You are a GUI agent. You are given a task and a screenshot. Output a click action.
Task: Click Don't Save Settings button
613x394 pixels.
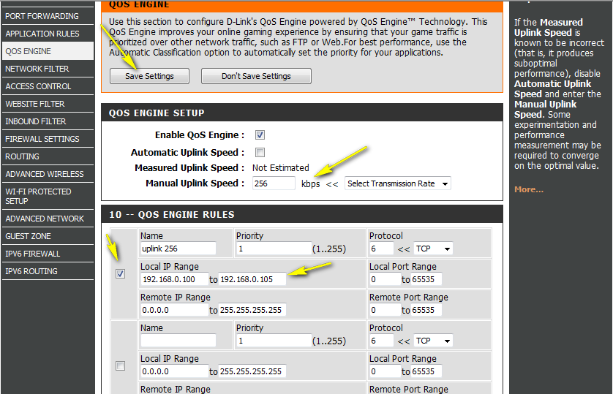tap(256, 76)
